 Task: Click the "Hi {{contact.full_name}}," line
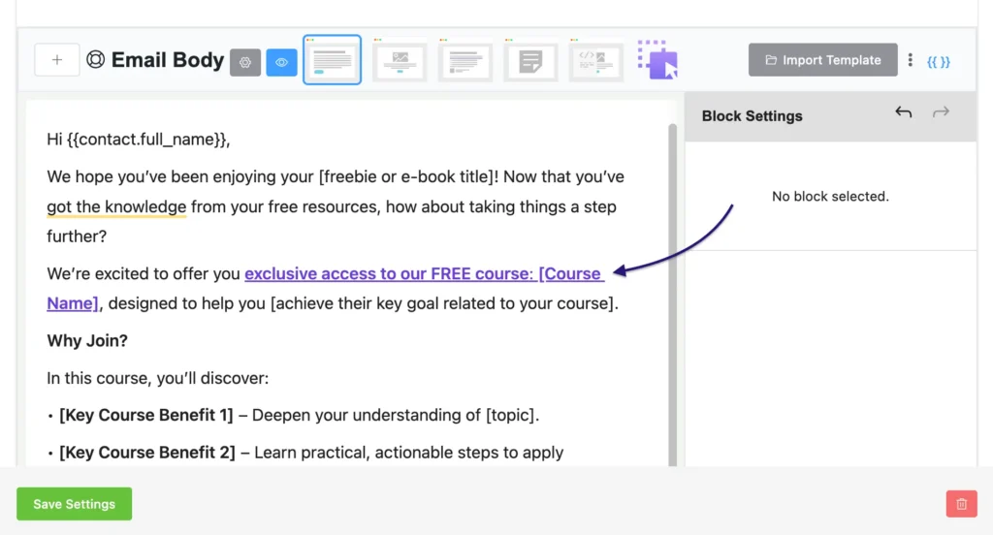click(x=138, y=140)
